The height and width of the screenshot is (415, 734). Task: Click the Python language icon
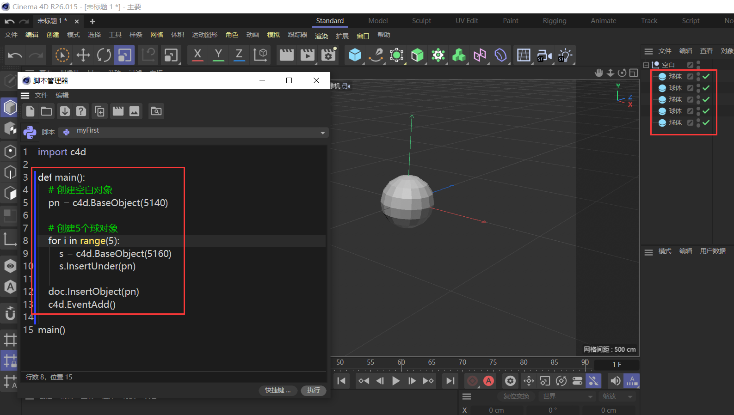pyautogui.click(x=30, y=132)
